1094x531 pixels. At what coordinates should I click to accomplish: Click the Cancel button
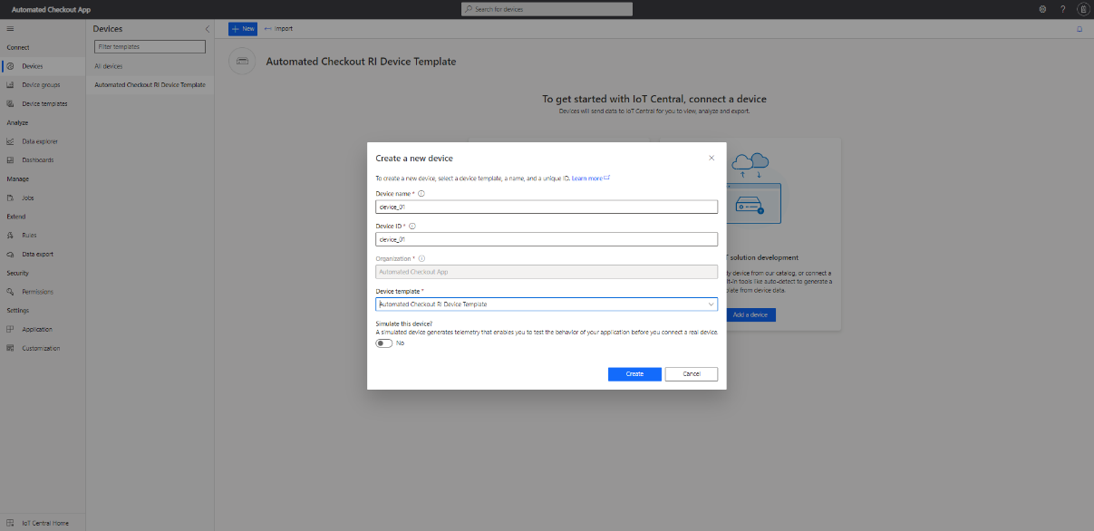(692, 373)
